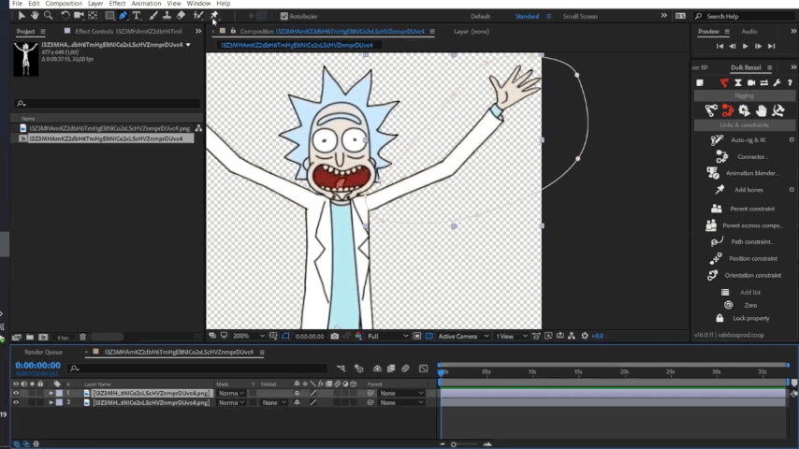Open the Animation menu
799x449 pixels.
coord(146,4)
